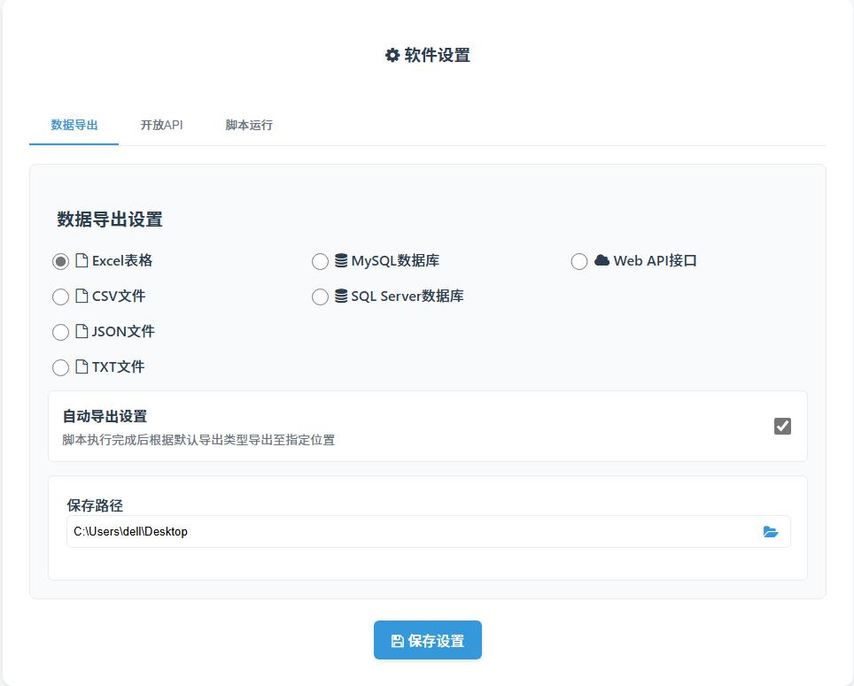This screenshot has width=854, height=686.
Task: Select the SQL Server数据库 radio button
Action: coord(320,297)
